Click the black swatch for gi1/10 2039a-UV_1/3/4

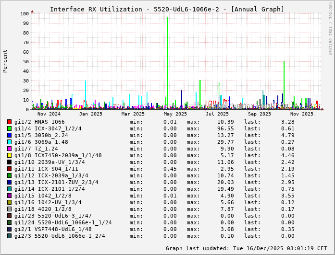pyautogui.click(x=9, y=162)
